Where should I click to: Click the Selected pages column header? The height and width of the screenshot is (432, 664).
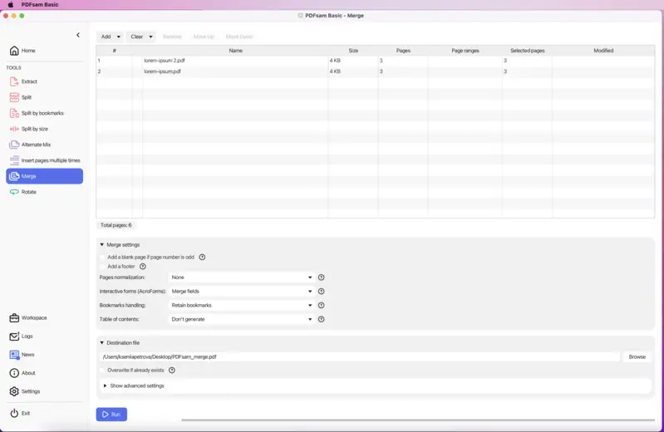click(527, 51)
